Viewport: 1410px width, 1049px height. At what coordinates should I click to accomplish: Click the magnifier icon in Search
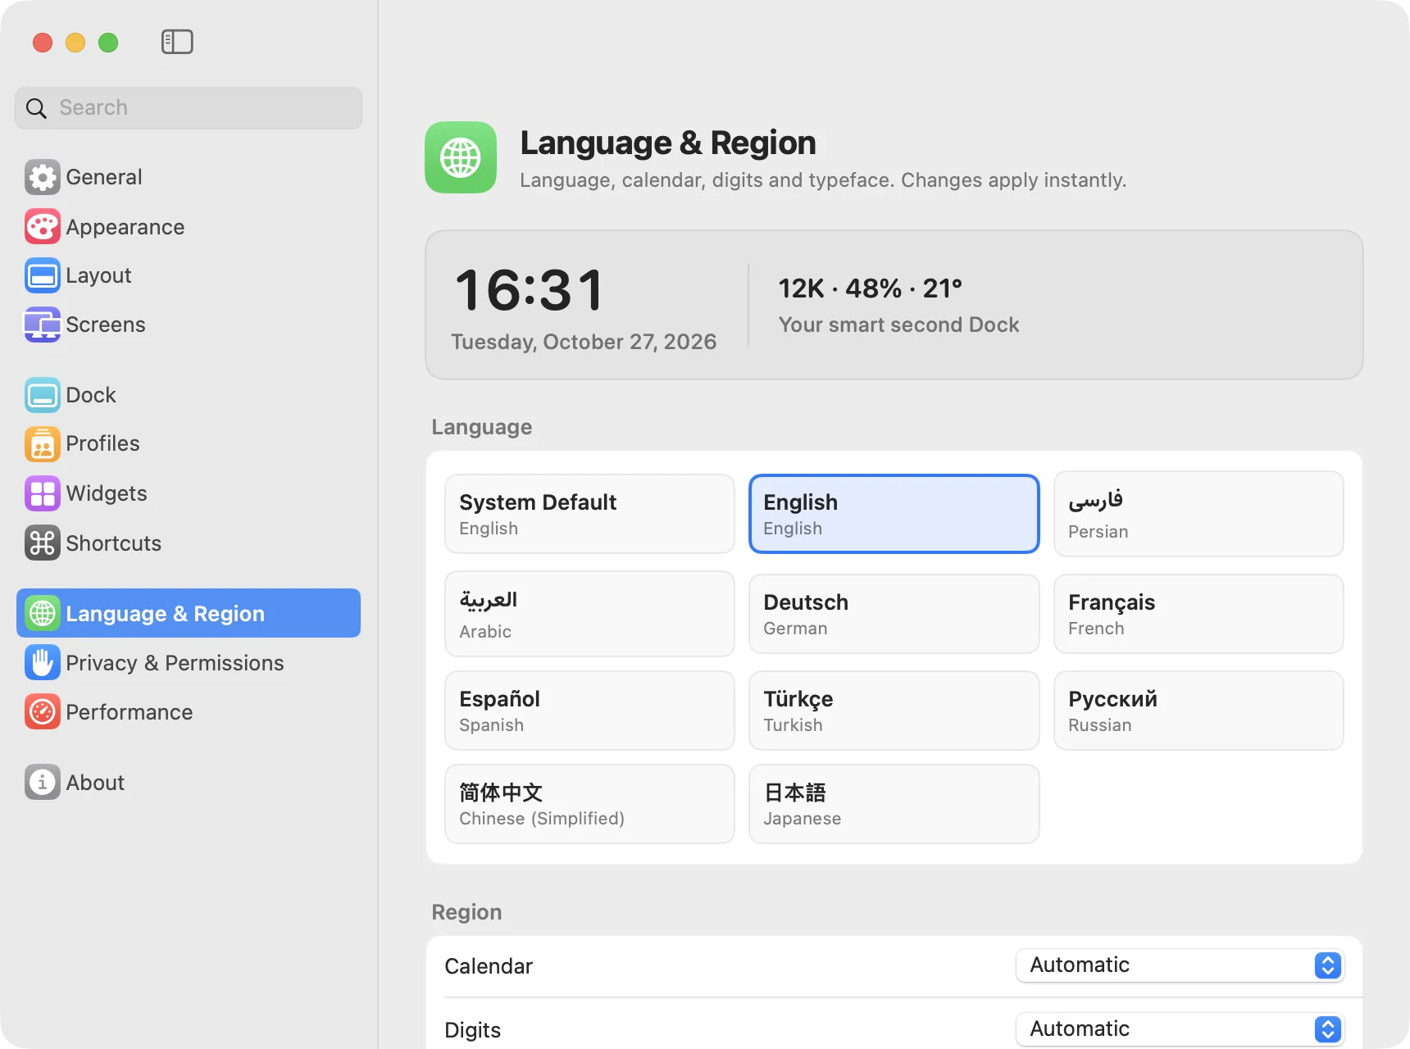36,108
